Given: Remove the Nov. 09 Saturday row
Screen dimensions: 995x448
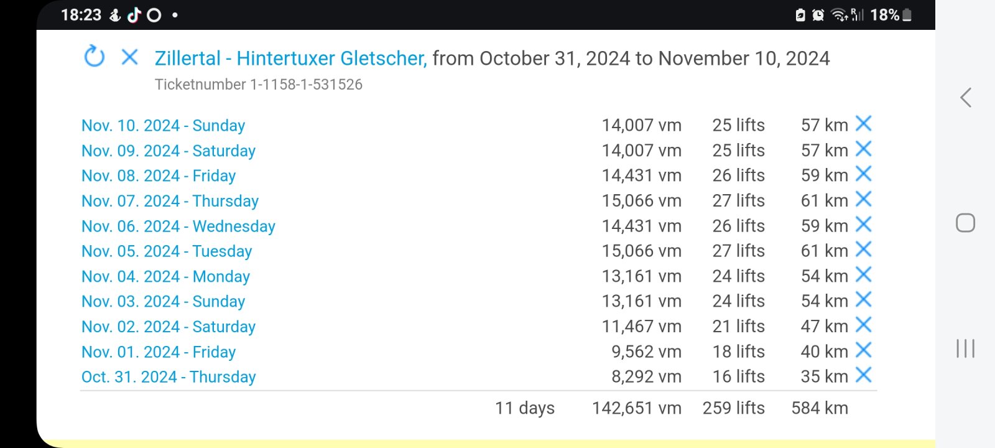Looking at the screenshot, I should tap(863, 149).
